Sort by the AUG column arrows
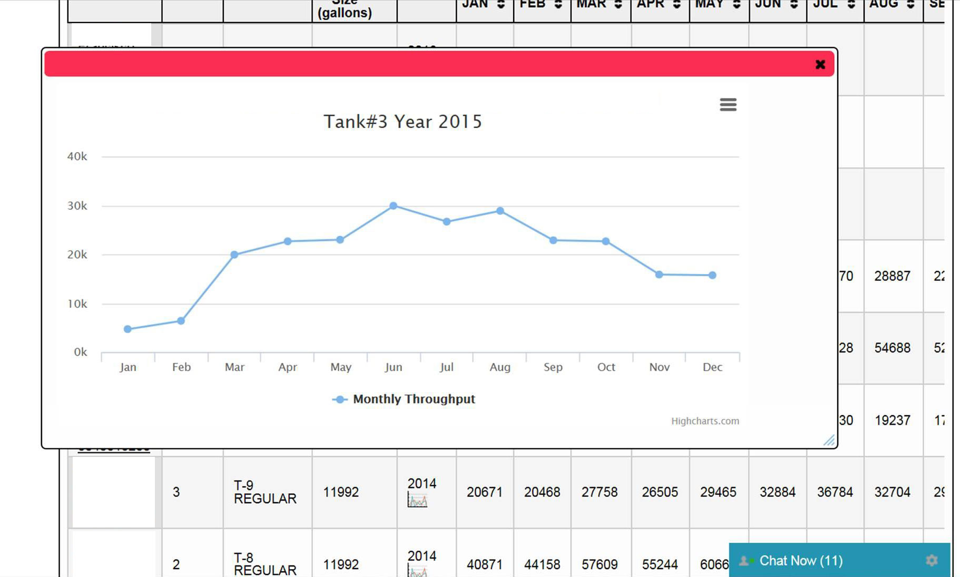This screenshot has height=577, width=960. pos(910,5)
